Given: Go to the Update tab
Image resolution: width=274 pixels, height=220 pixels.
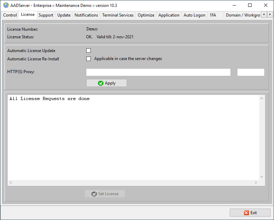Looking at the screenshot, I should pyautogui.click(x=64, y=15).
